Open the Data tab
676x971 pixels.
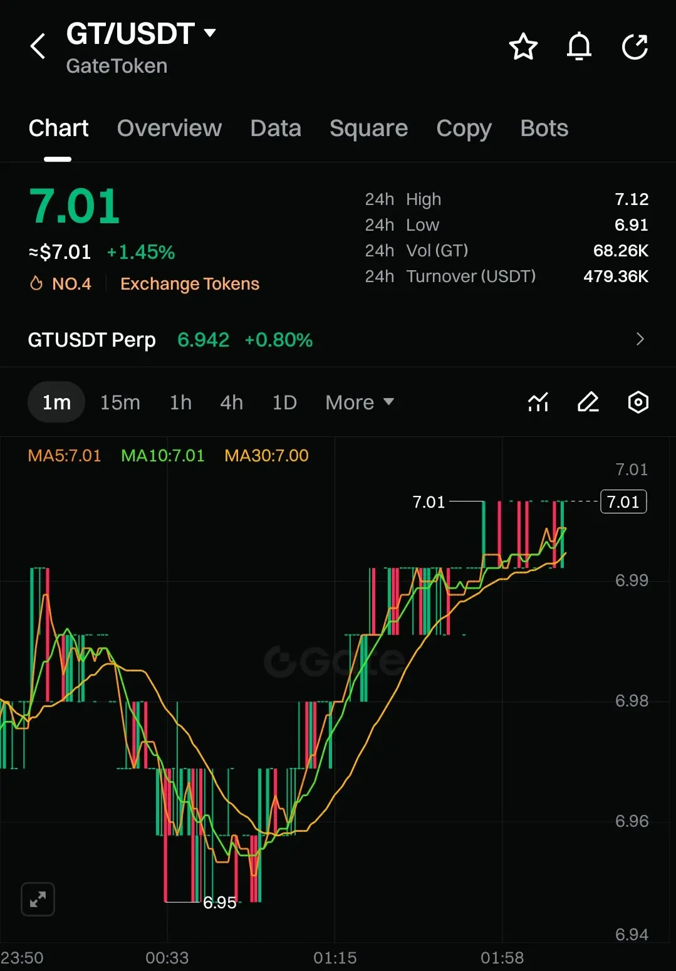(x=276, y=128)
